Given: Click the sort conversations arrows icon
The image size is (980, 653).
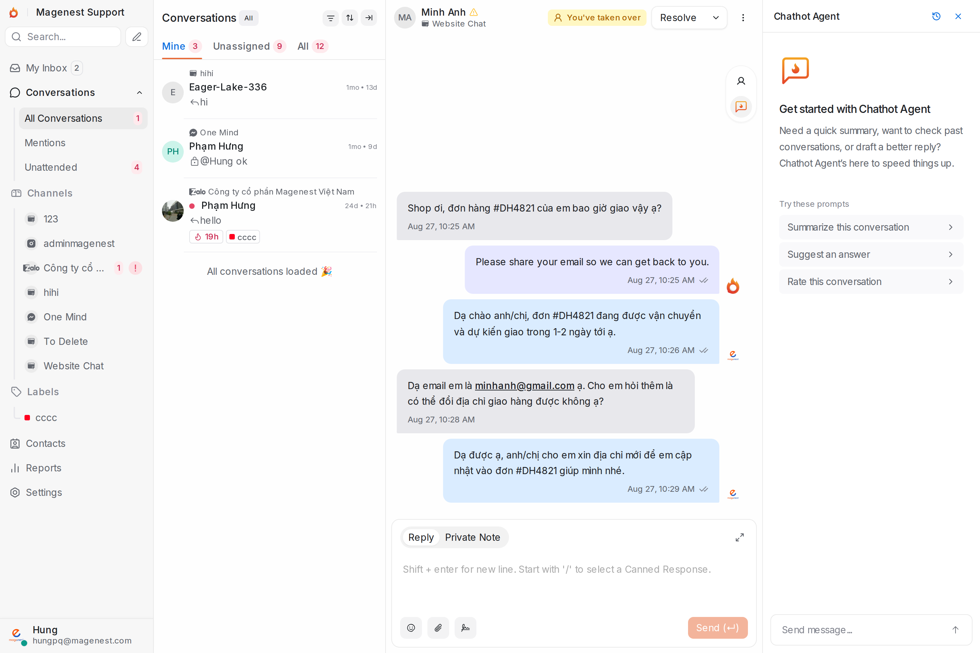Looking at the screenshot, I should click(x=349, y=18).
